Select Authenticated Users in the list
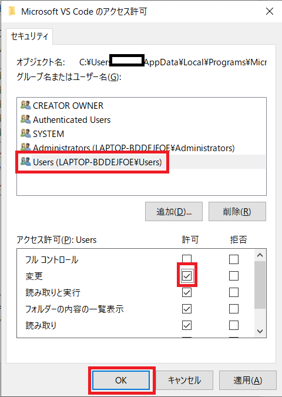This screenshot has height=397, width=282. [x=142, y=120]
